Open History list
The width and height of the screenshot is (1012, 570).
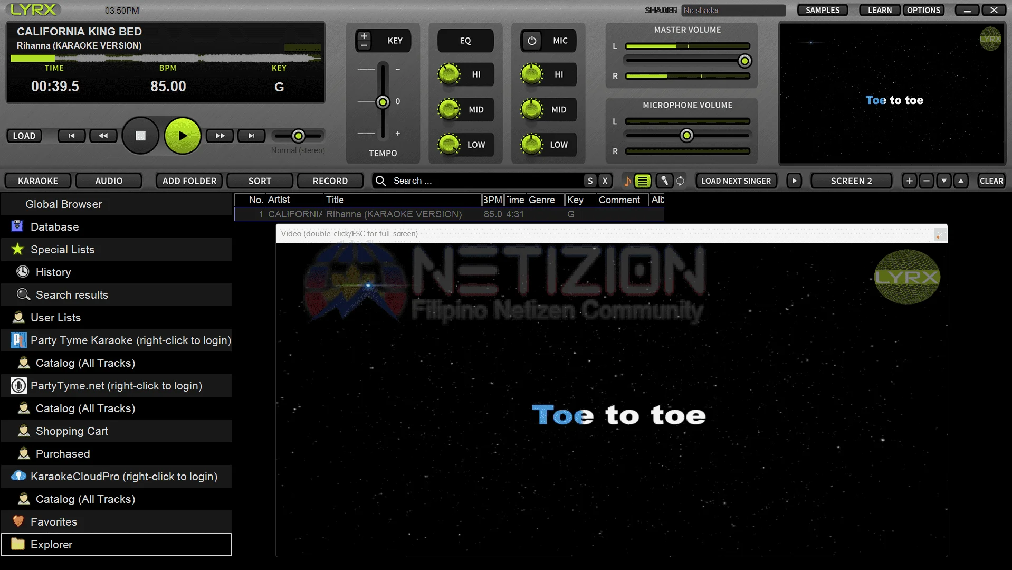[x=116, y=272]
